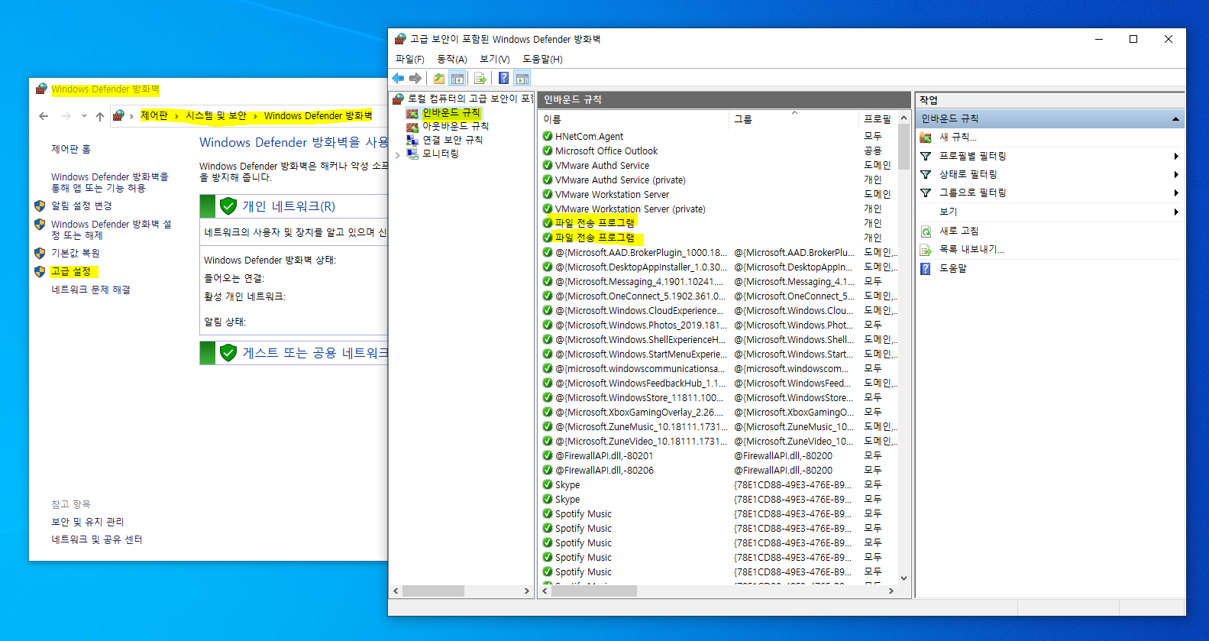Image resolution: width=1209 pixels, height=641 pixels.
Task: Sort rules by the 프로필 column header
Action: pyautogui.click(x=878, y=119)
